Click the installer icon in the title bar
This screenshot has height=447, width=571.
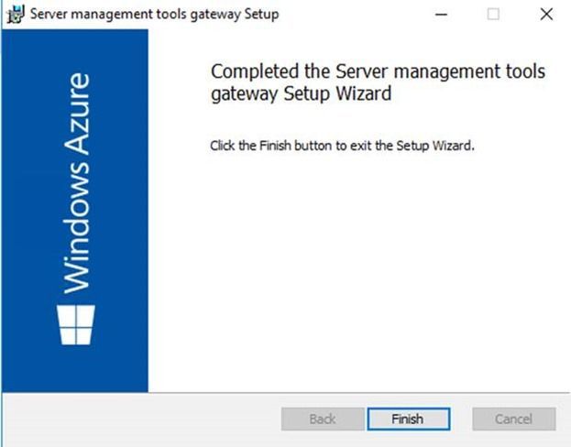point(16,15)
